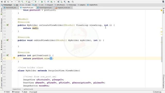This screenshot has height=93, width=165.
Task: Close the MainActivity.java tab
Action: (18, 8)
